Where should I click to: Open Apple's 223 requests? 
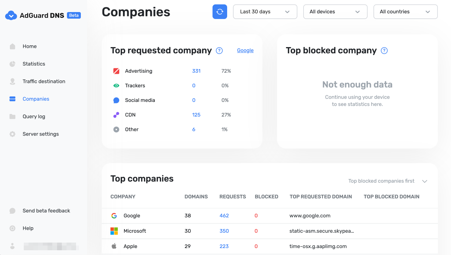(224, 247)
